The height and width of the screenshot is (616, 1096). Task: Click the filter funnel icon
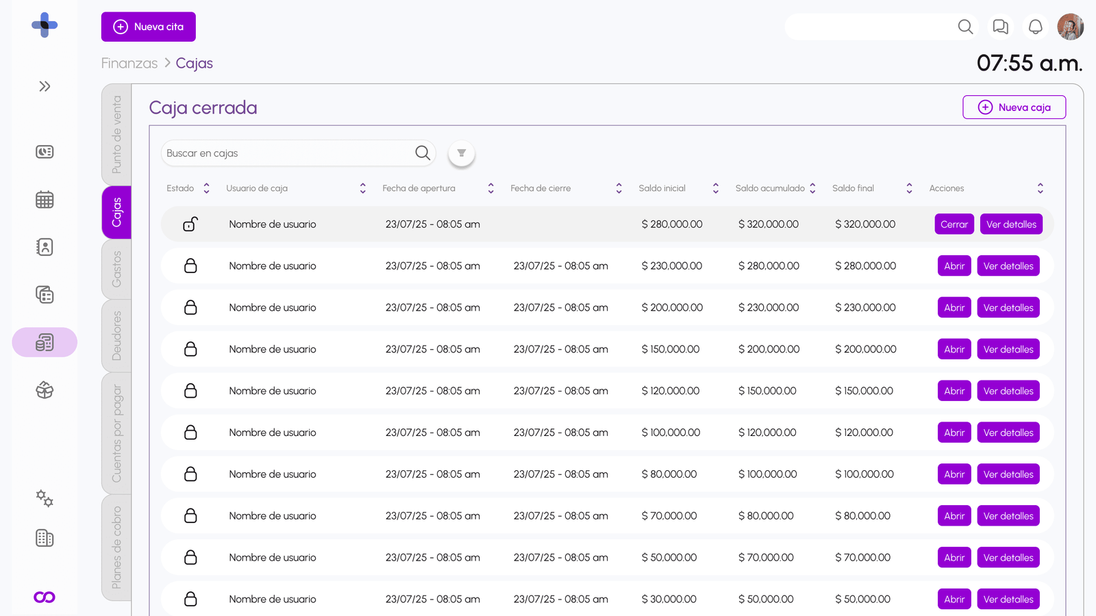point(461,153)
